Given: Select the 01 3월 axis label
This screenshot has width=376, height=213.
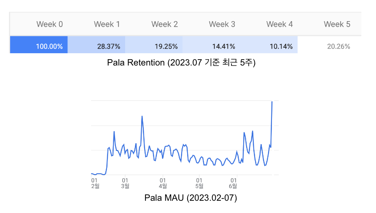Looking at the screenshot, I should tap(125, 183).
